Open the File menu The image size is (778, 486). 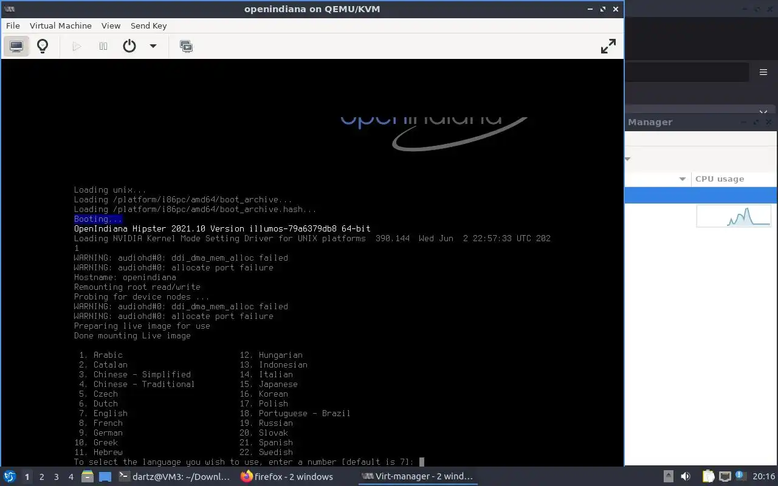pyautogui.click(x=13, y=26)
